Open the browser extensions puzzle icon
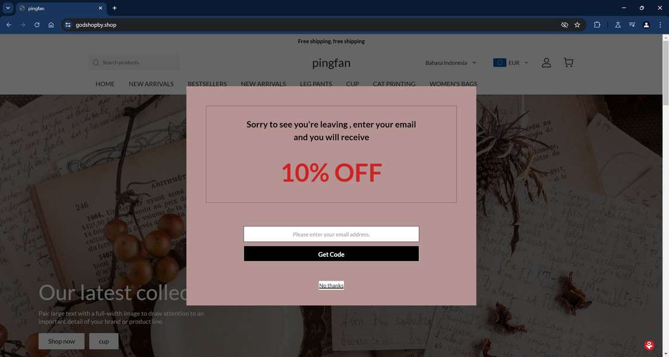Screen dimensions: 669x357 click(x=597, y=25)
